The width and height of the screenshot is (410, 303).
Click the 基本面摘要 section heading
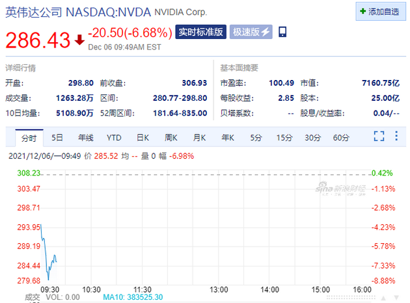click(239, 68)
